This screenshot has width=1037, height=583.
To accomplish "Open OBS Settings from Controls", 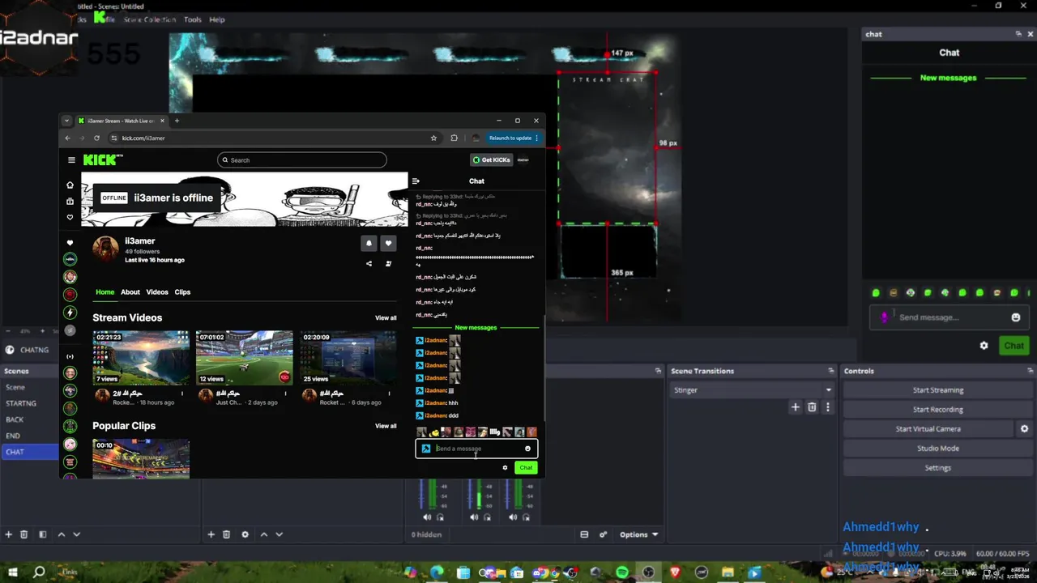I will tap(938, 468).
